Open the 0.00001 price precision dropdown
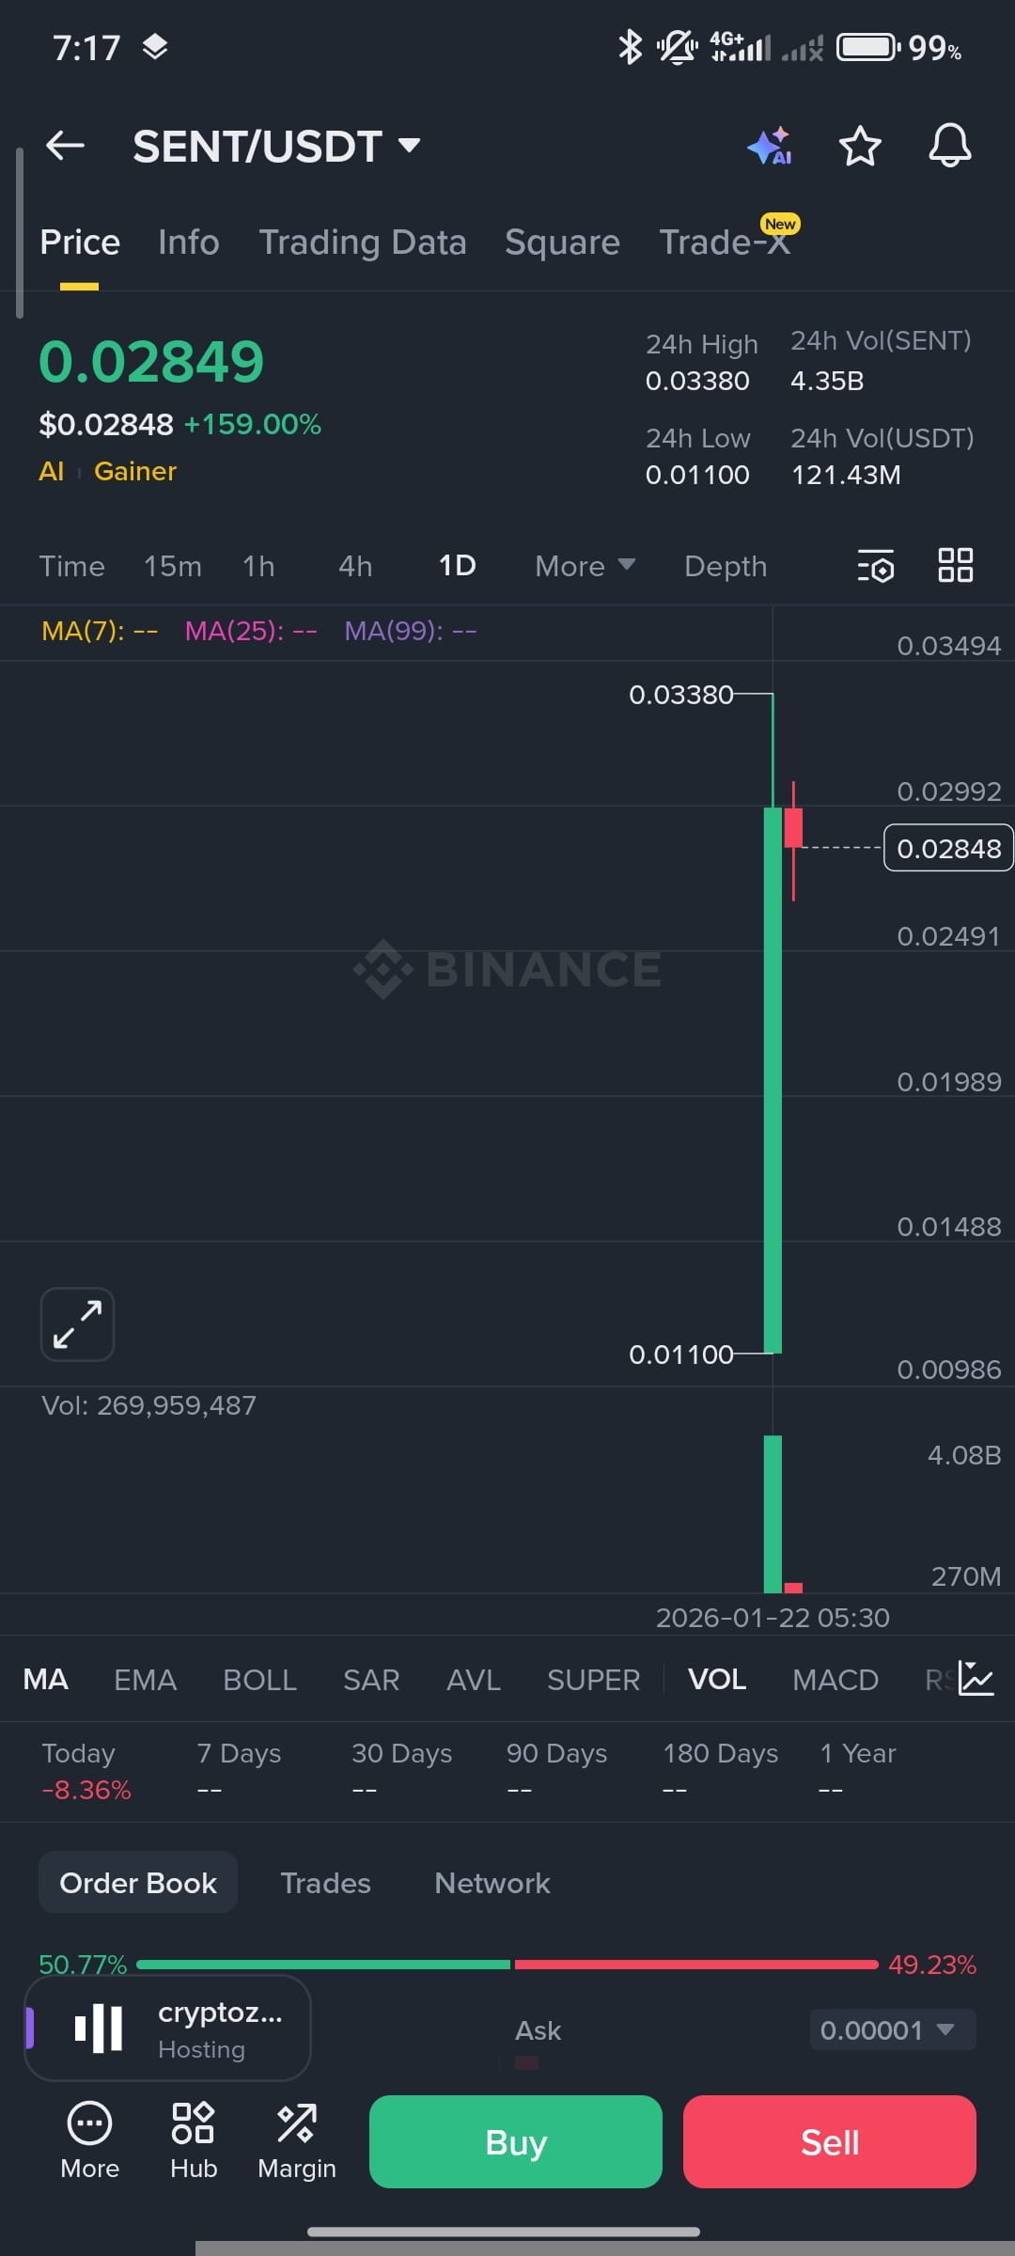This screenshot has width=1015, height=2256. (891, 2029)
